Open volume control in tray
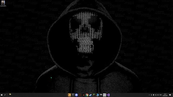The image size is (173, 97). [x=158, y=95]
